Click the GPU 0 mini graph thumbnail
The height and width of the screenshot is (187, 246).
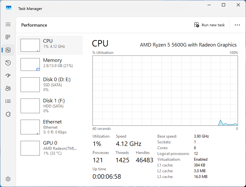point(30,148)
